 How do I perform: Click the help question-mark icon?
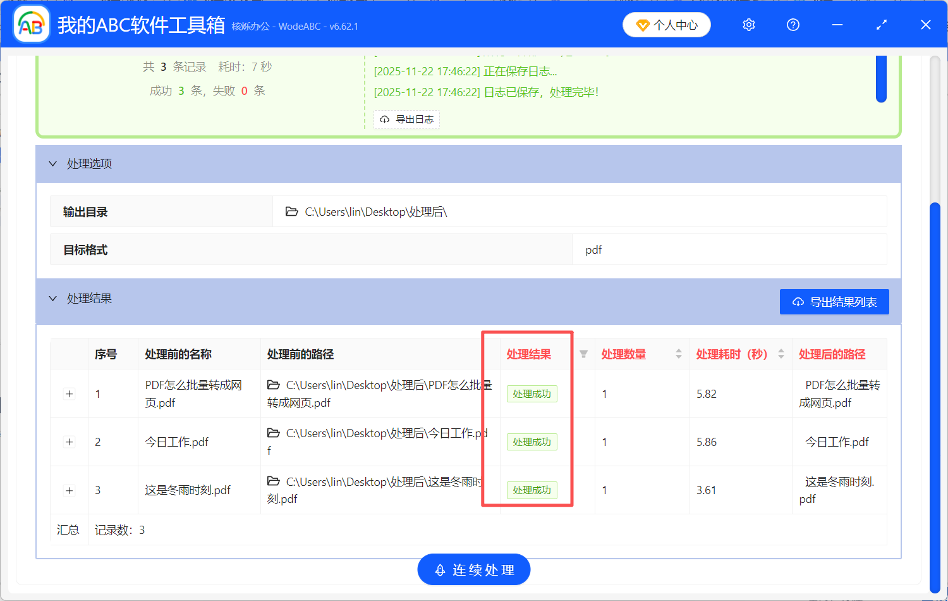tap(793, 25)
